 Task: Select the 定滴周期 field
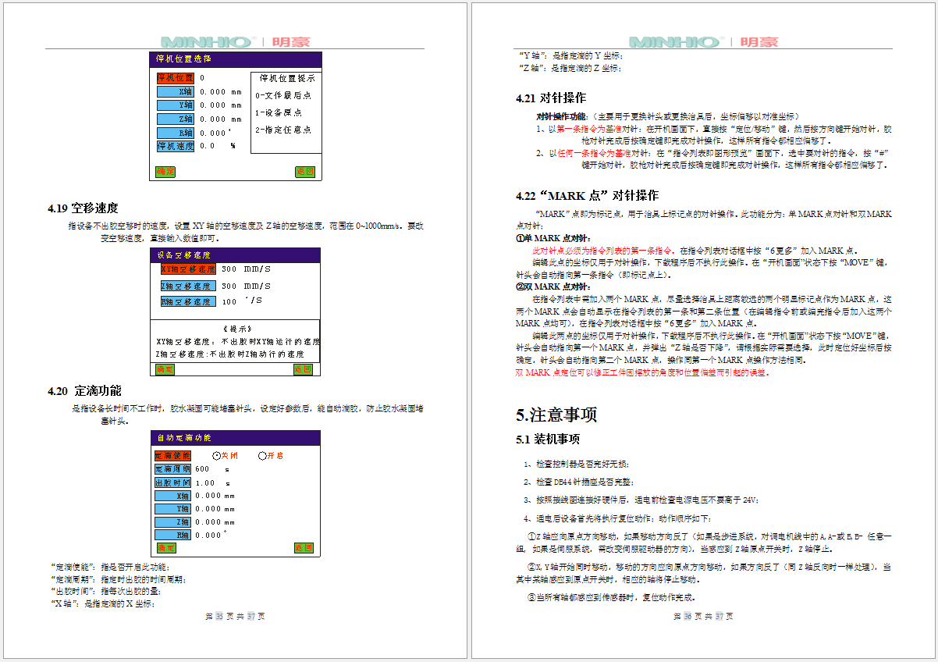coord(172,469)
